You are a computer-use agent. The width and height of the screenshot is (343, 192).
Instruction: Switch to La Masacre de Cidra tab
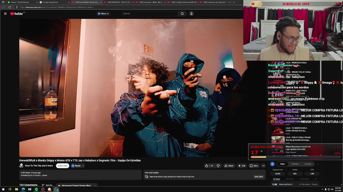coord(215,2)
